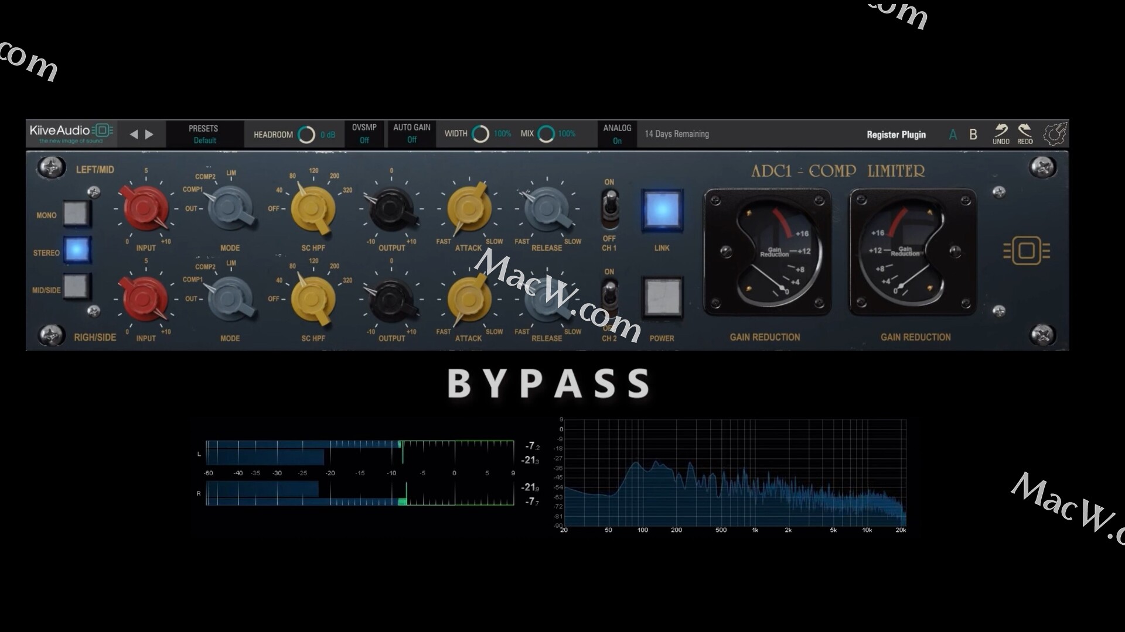Go to the next preset arrow
Screen dimensions: 1125x632
click(149, 135)
